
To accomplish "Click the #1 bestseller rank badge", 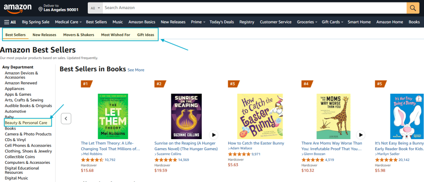I will tap(85, 84).
